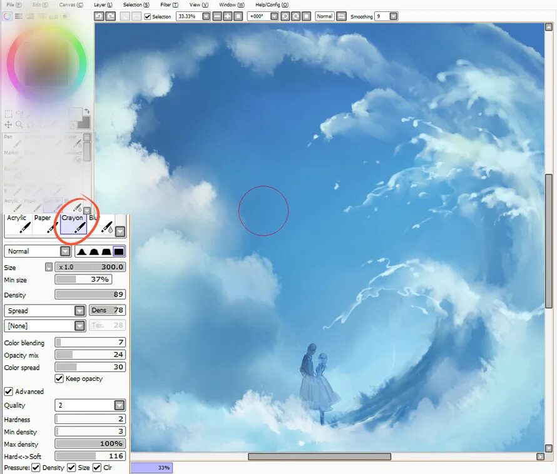Open the +000° rotation angle dropdown
This screenshot has width=557, height=474.
274,16
